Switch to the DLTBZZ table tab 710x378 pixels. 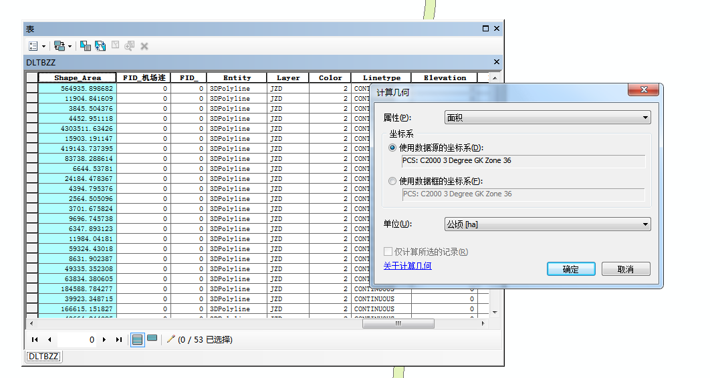[x=43, y=357]
